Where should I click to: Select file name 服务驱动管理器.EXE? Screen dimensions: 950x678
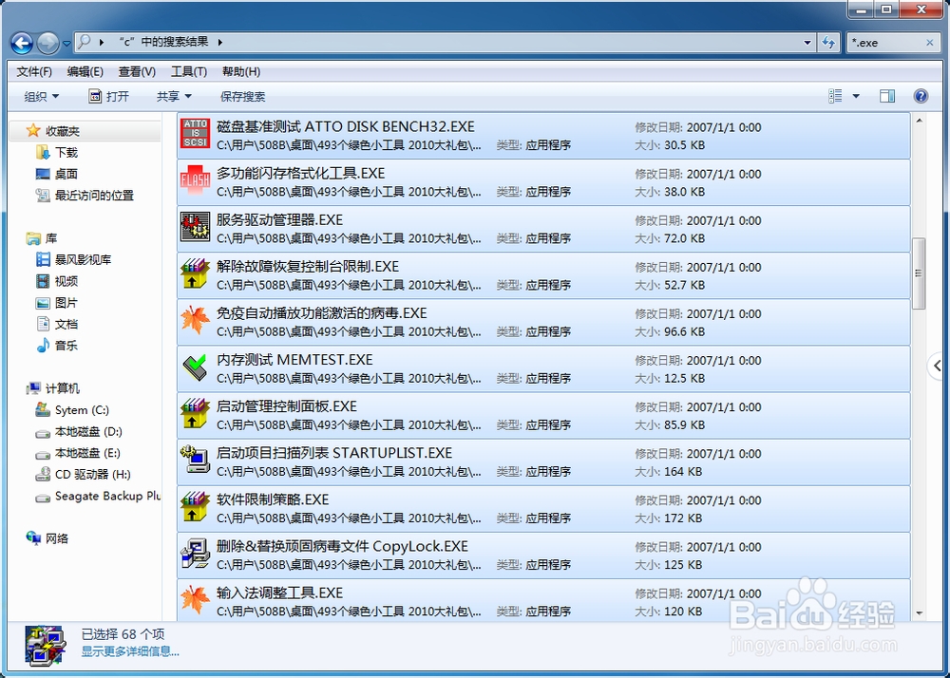pyautogui.click(x=280, y=219)
